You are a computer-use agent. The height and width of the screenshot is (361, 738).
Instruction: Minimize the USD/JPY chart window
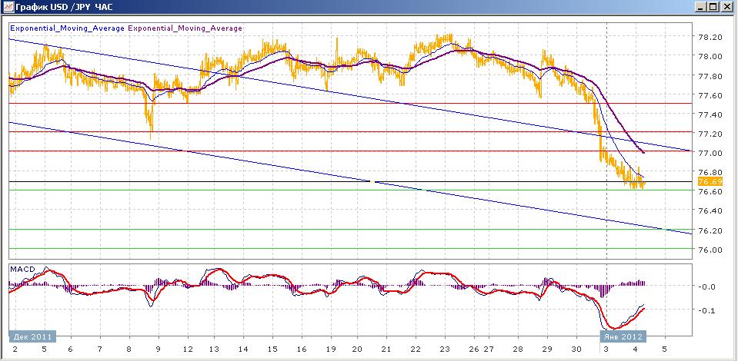tap(702, 7)
